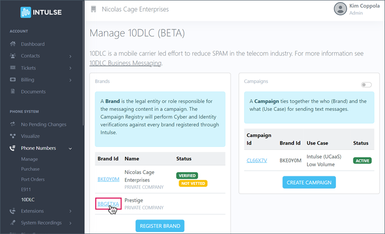
Task: Click the Documents file icon
Action: click(x=13, y=92)
